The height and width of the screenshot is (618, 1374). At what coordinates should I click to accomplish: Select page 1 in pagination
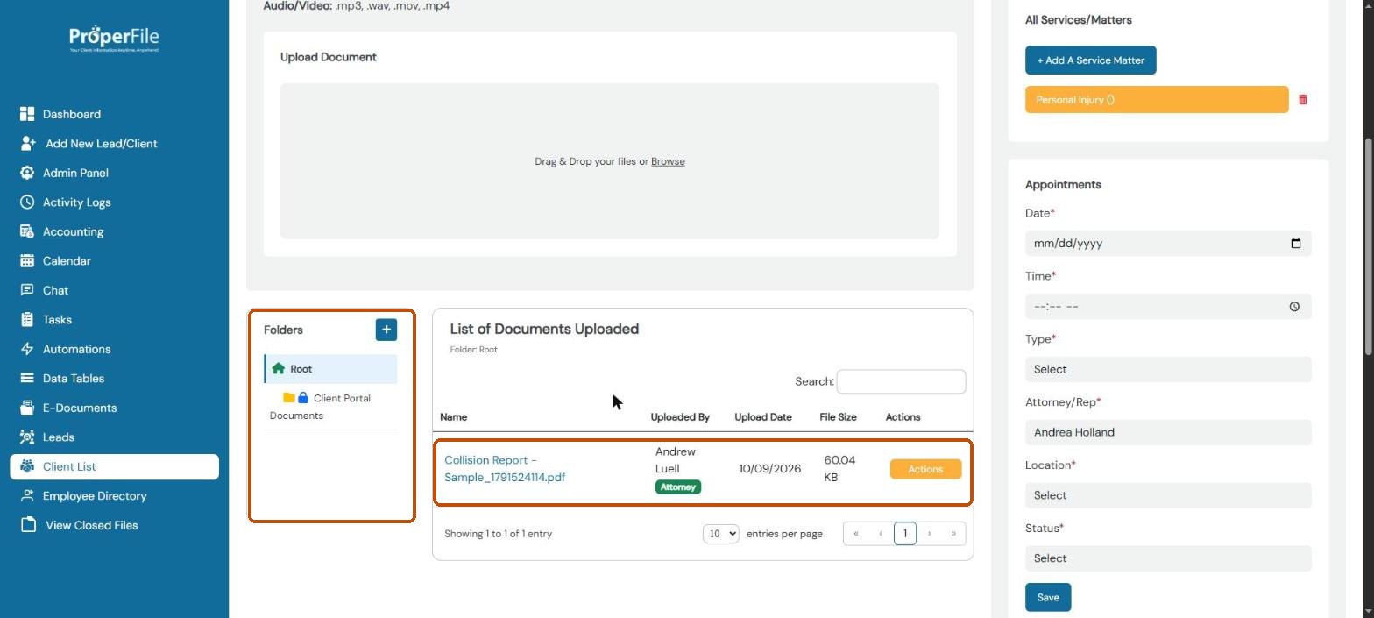point(905,533)
